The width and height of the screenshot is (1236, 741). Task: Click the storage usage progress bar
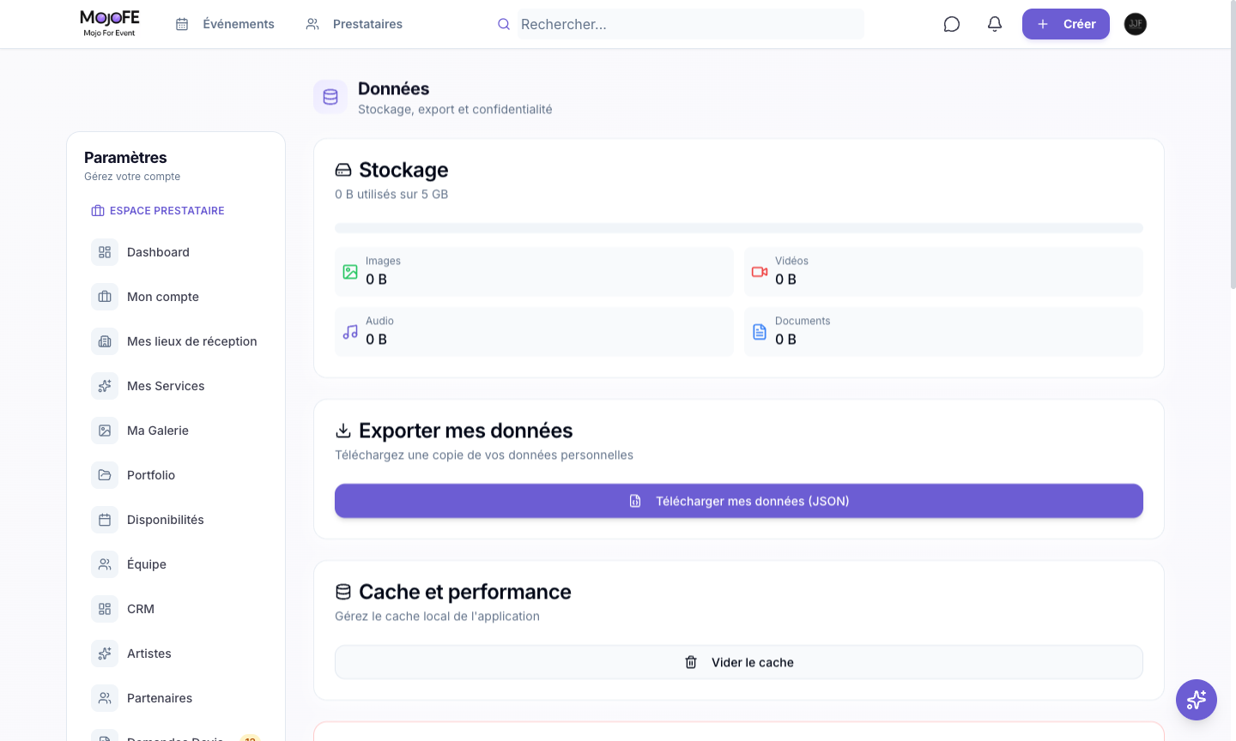point(738,228)
